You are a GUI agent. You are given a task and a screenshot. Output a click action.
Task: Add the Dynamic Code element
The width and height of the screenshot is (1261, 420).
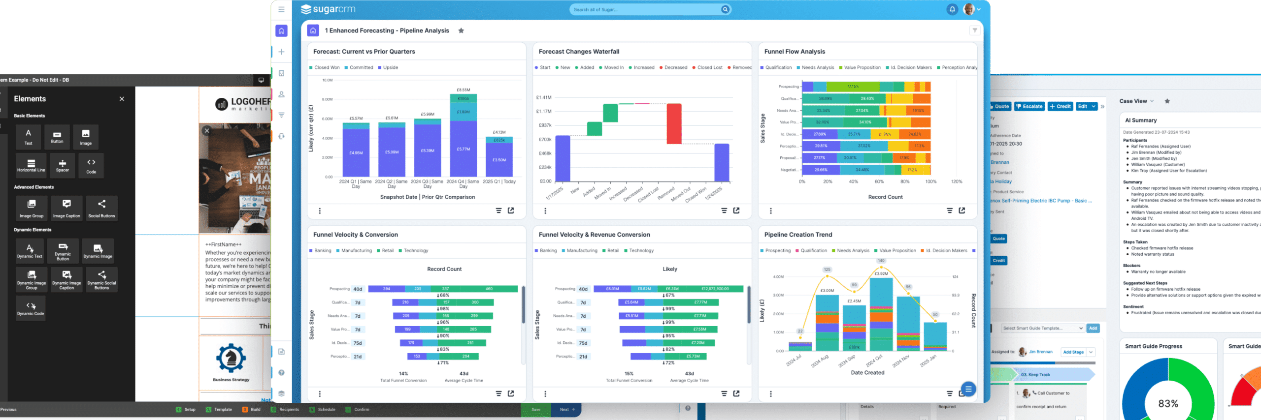click(31, 308)
